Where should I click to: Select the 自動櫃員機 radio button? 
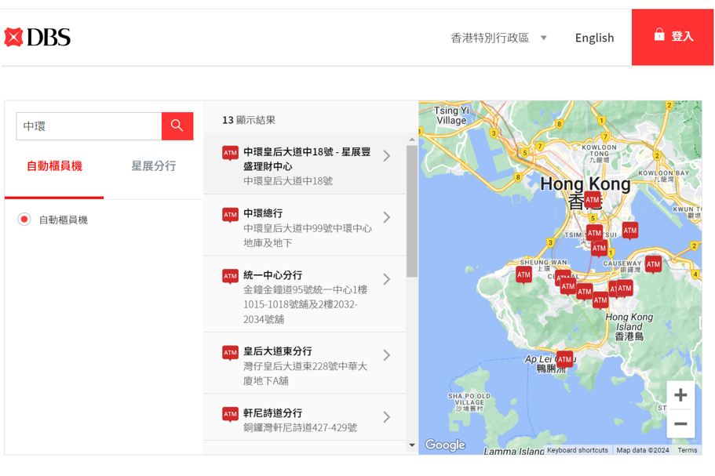tap(24, 220)
